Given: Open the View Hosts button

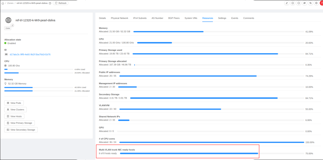Looking at the screenshot, I should pos(14,116).
